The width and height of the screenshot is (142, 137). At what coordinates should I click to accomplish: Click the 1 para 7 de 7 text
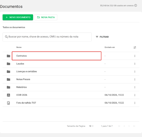pyautogui.click(x=107, y=126)
